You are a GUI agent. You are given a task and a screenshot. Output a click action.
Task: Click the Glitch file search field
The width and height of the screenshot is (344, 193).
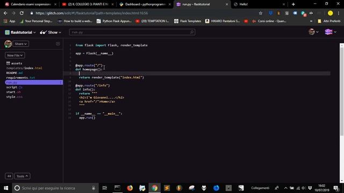pos(132,32)
